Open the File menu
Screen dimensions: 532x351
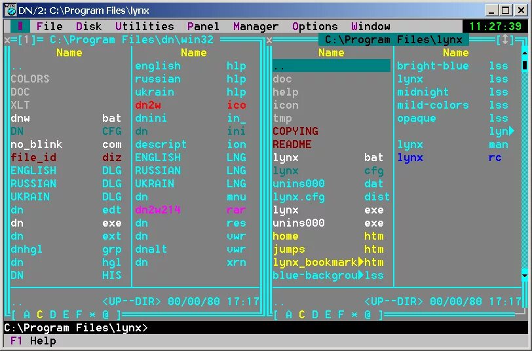[50, 26]
